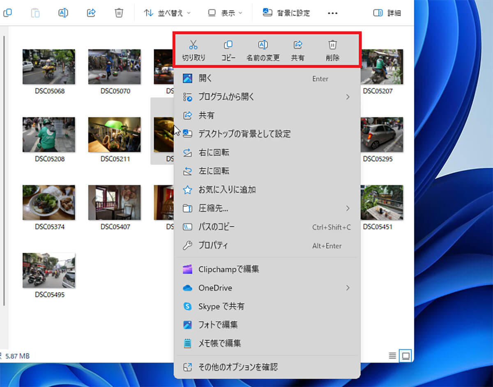493x387 pixels.
Task: Click the DSC05068 file name label
Action: 49,91
